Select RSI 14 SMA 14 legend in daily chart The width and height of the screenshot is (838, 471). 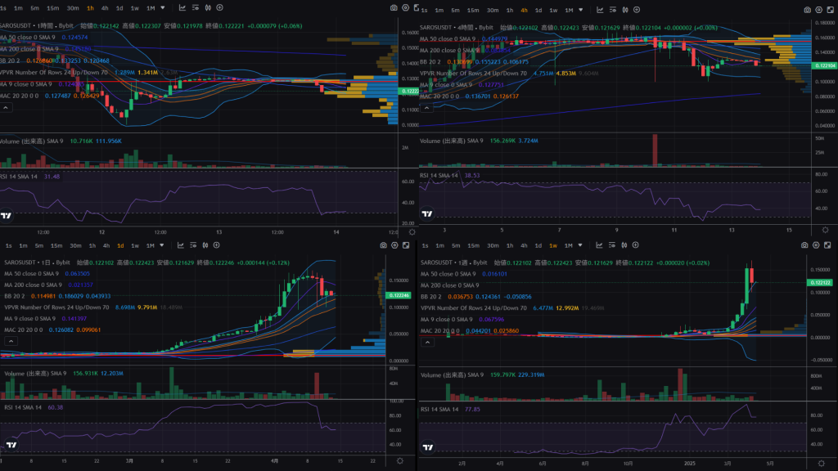pos(23,407)
